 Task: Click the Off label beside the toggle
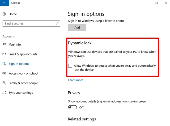82,107
